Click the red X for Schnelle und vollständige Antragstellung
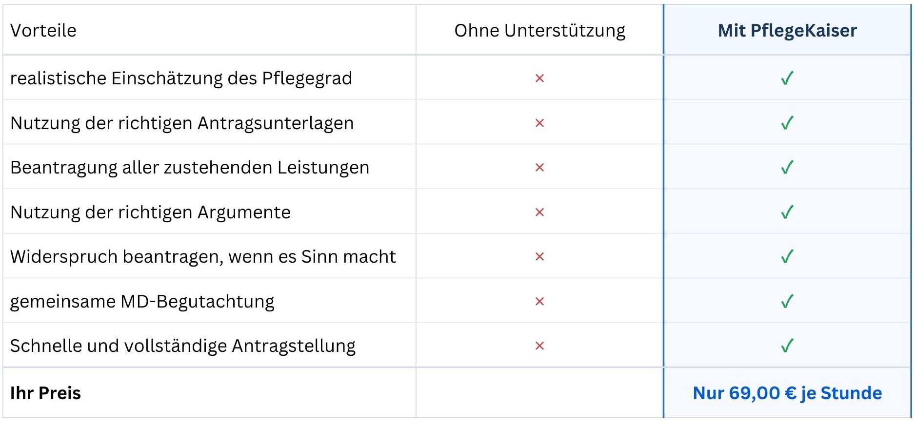This screenshot has height=424, width=916. click(x=539, y=346)
